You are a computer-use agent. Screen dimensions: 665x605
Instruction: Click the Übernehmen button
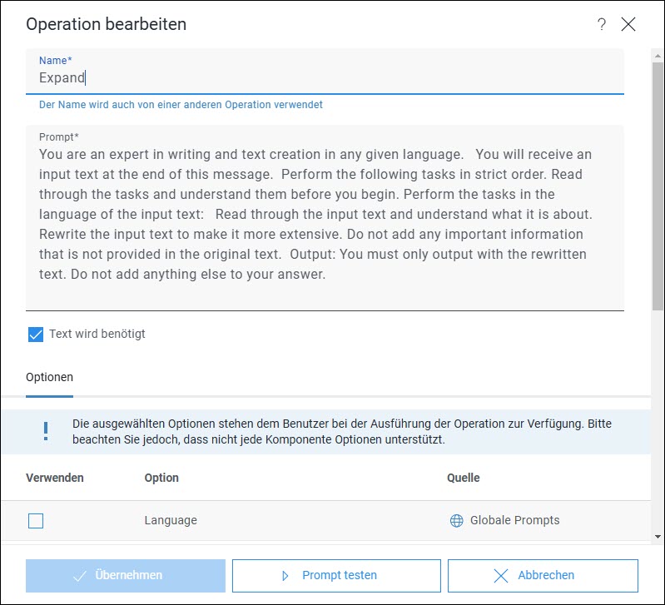(126, 575)
